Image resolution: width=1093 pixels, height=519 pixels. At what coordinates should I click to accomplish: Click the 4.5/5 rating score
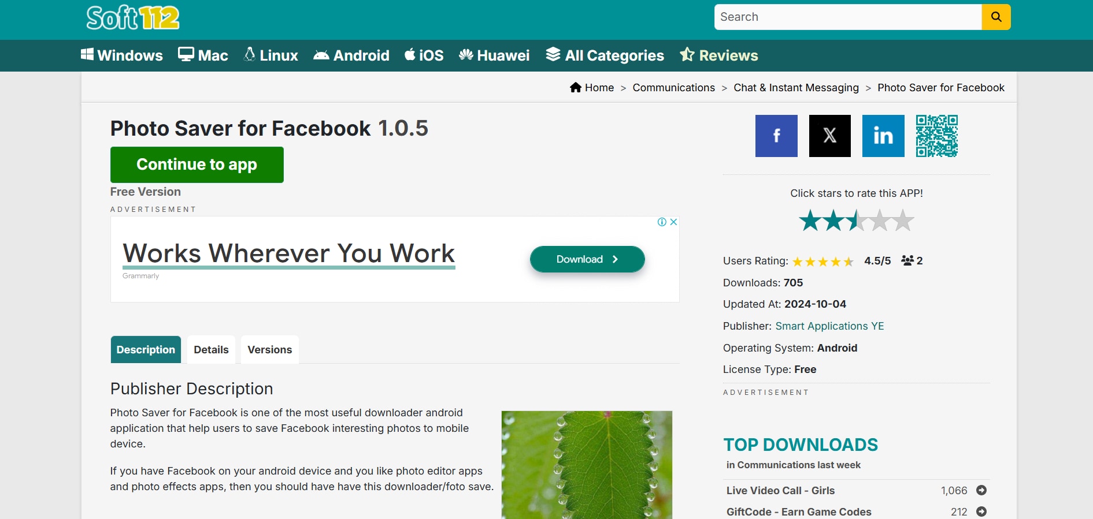pos(877,261)
